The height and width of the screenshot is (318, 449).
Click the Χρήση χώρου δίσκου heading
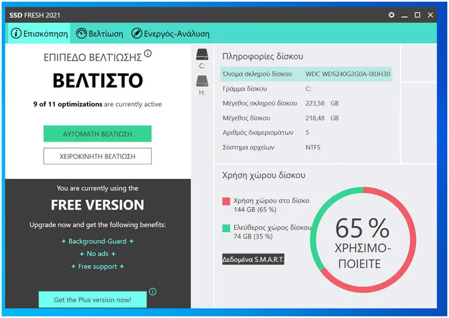[264, 175]
